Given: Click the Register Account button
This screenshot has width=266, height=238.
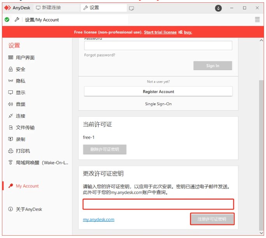Looking at the screenshot, I should [x=158, y=92].
